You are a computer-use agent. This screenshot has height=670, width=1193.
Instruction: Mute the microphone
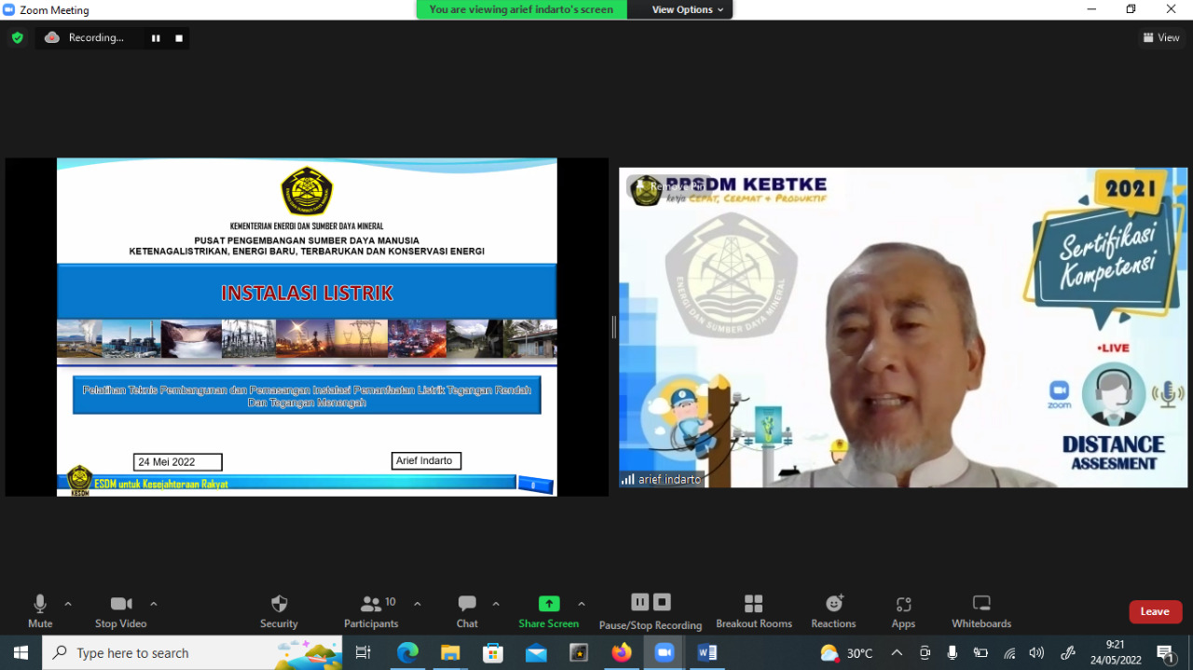pos(39,610)
